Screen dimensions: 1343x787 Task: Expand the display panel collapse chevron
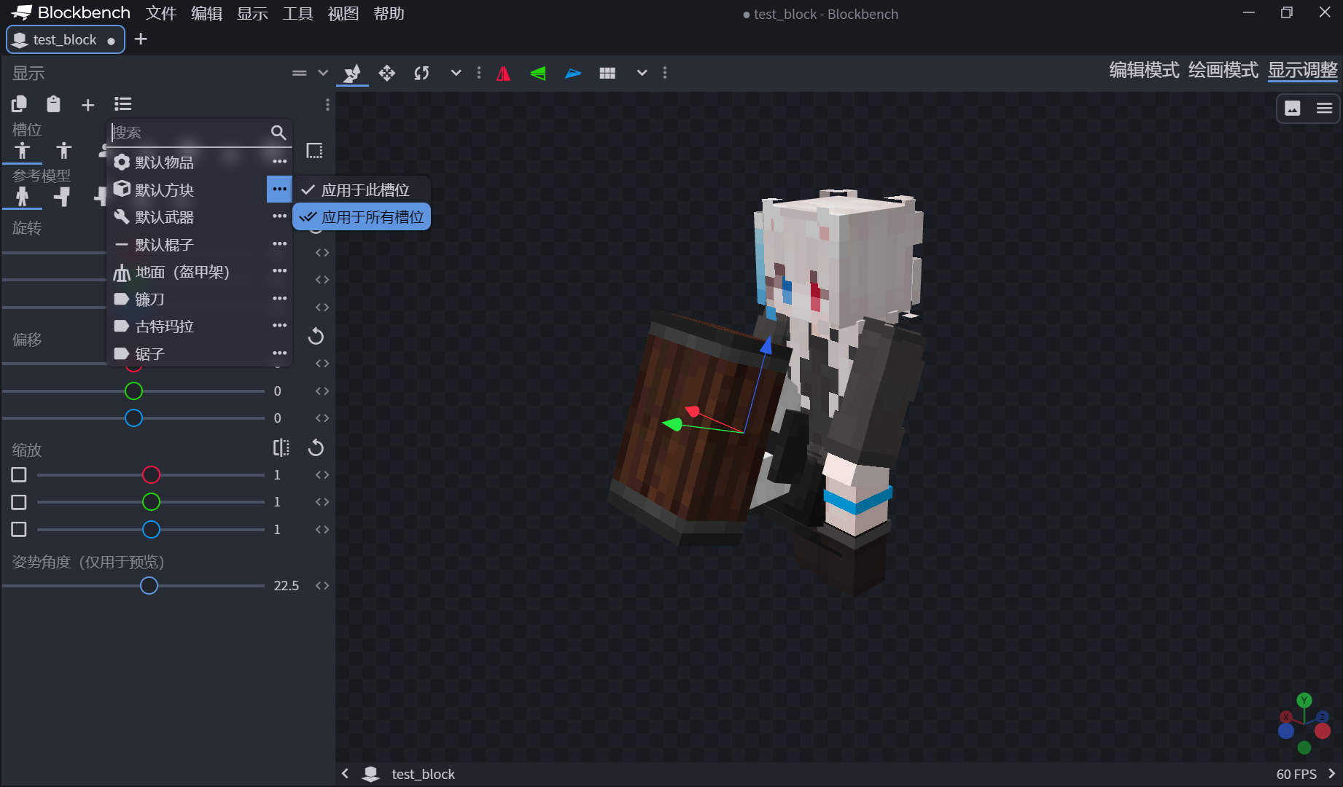323,73
